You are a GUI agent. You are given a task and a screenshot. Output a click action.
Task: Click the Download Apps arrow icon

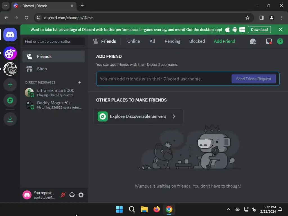click(x=10, y=119)
